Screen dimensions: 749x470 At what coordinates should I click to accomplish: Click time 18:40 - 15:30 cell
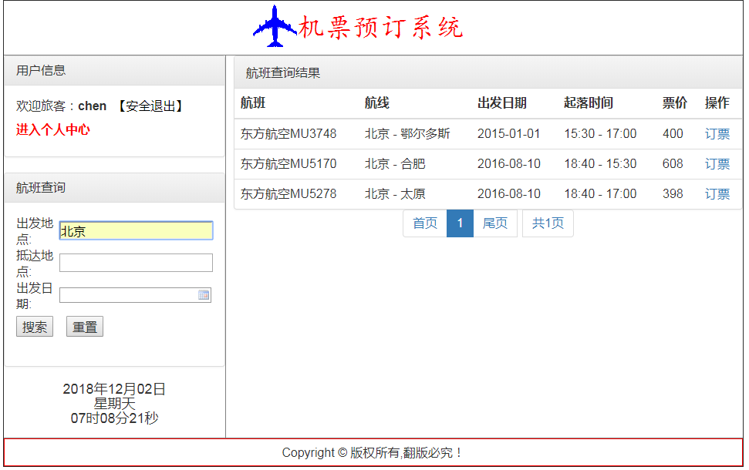pos(600,163)
